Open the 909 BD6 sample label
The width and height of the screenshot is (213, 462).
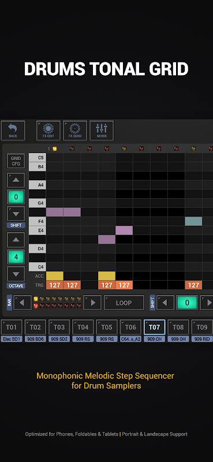(x=35, y=339)
